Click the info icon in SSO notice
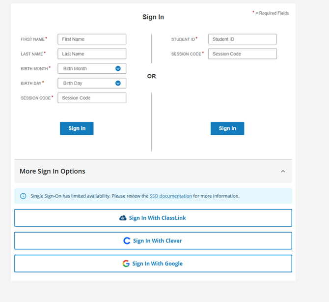Viewport: 329px width, 302px height. coord(23,196)
